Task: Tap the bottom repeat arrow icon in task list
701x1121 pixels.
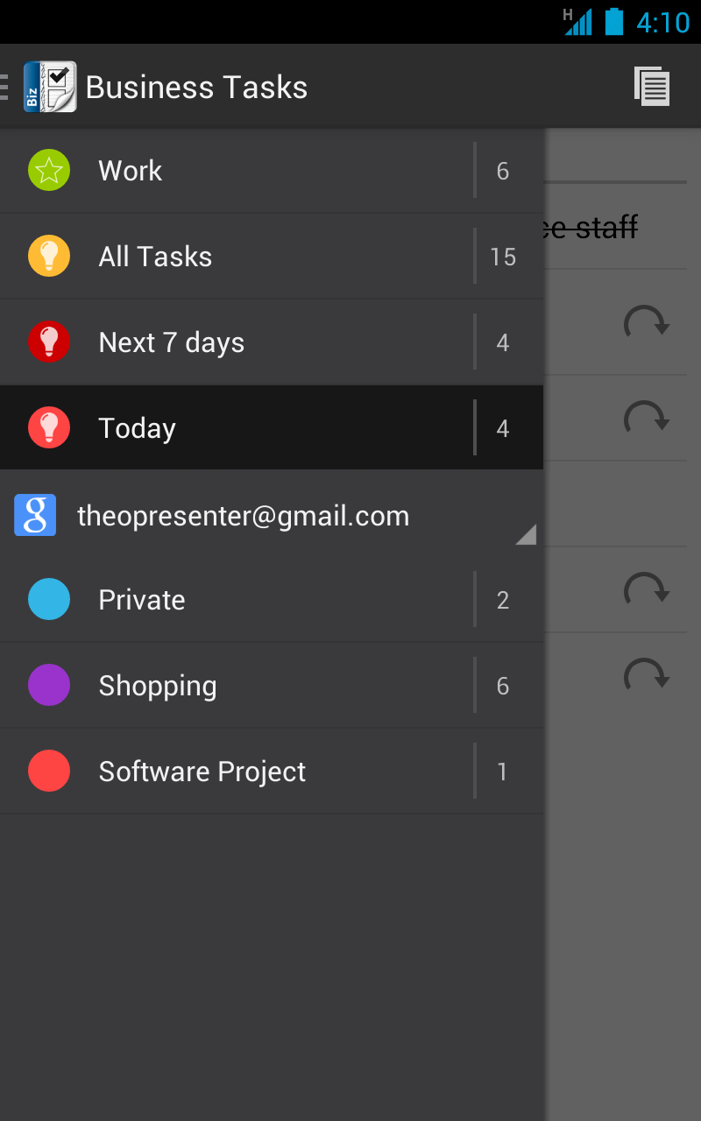Action: (x=647, y=676)
